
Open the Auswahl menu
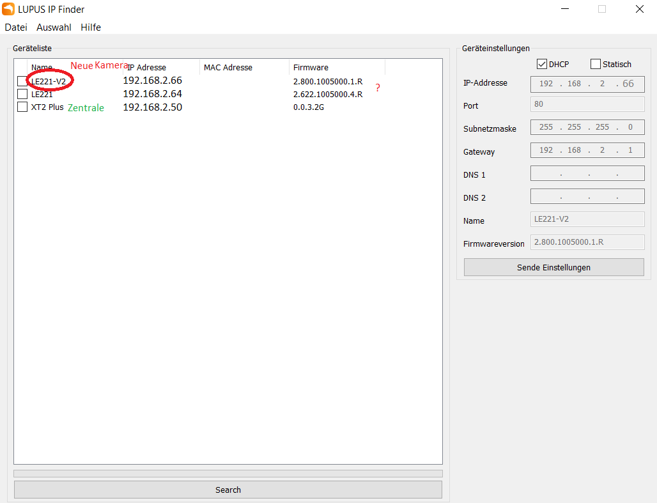(x=54, y=27)
